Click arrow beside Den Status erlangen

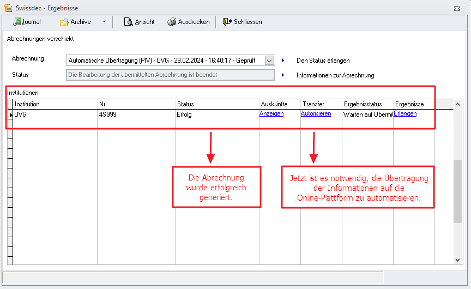click(x=283, y=61)
